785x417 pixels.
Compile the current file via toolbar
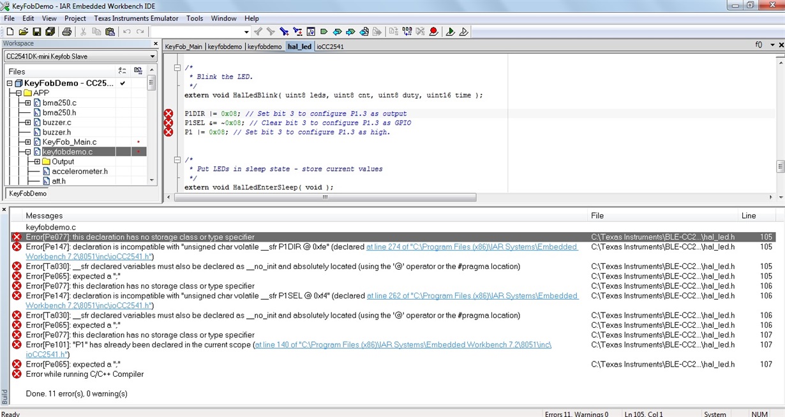(394, 31)
